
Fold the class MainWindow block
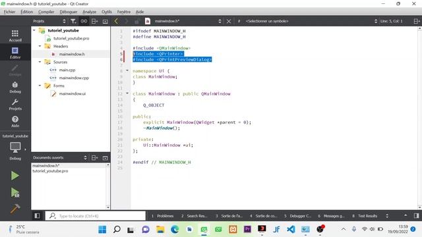click(127, 93)
